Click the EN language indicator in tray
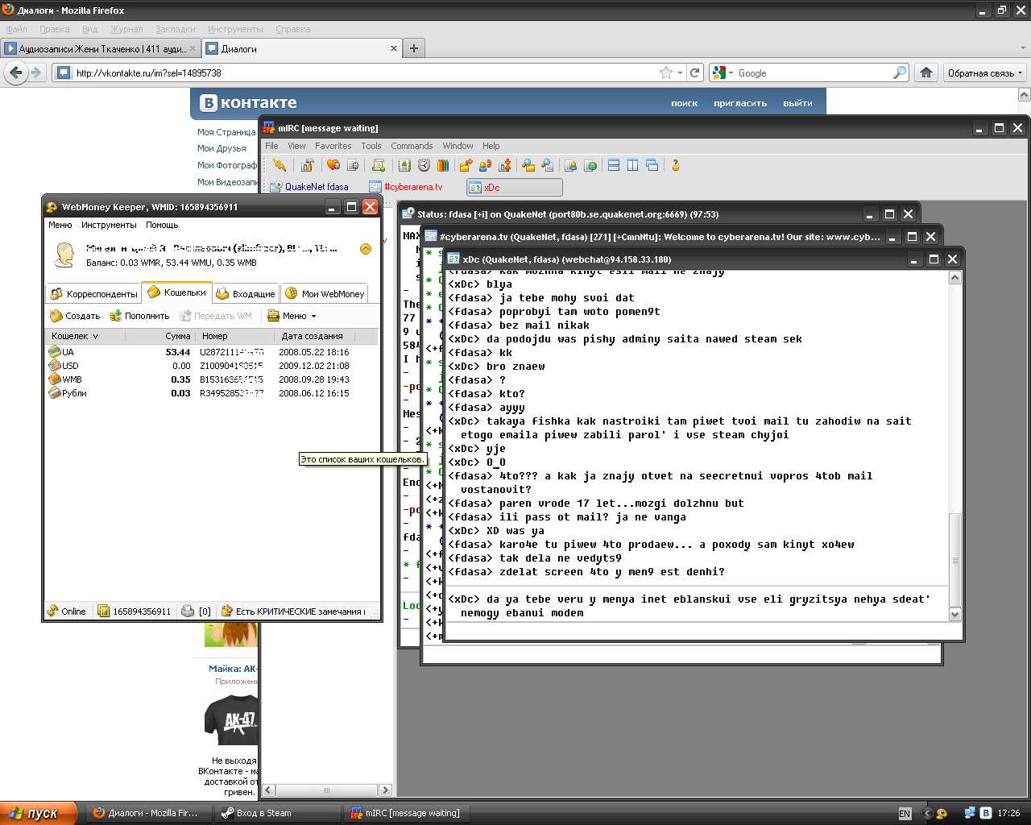Image resolution: width=1031 pixels, height=825 pixels. (905, 814)
